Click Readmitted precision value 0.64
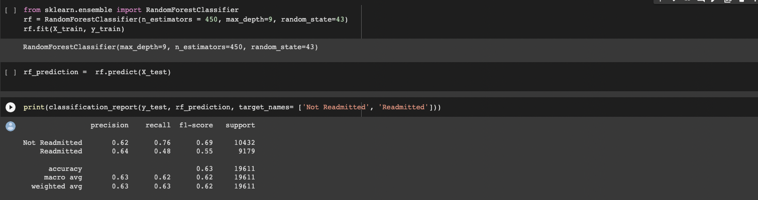Screen dimensions: 758x200 point(120,151)
